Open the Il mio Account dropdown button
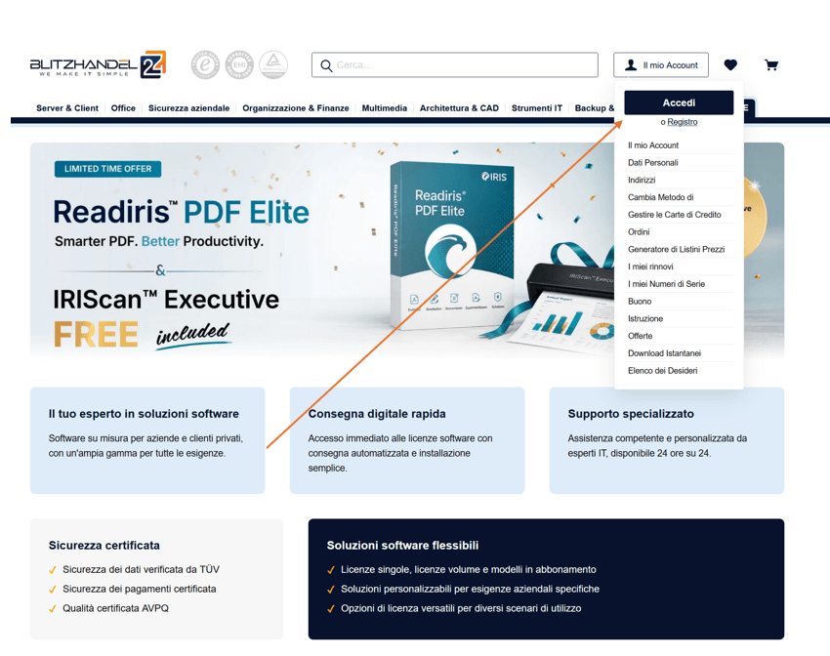Image resolution: width=830 pixels, height=656 pixels. click(661, 64)
